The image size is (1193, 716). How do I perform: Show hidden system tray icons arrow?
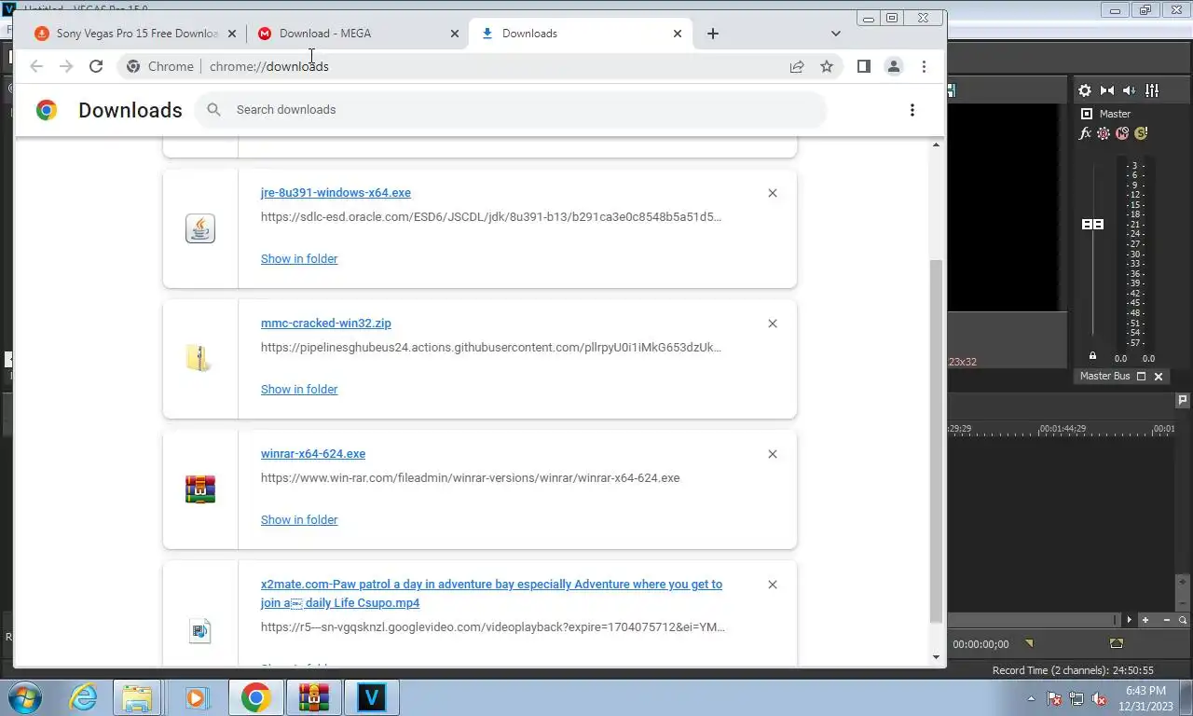[1031, 698]
